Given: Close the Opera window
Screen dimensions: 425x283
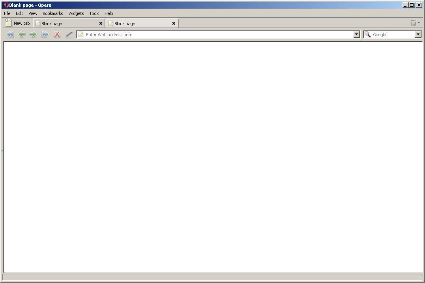Looking at the screenshot, I should (419, 5).
